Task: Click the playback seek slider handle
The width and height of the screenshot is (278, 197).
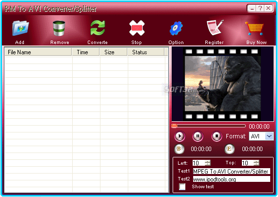Action: (x=174, y=126)
